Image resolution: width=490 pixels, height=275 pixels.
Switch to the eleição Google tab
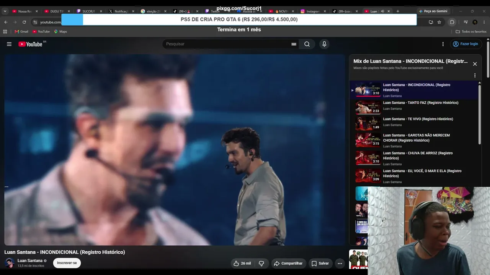tap(153, 11)
